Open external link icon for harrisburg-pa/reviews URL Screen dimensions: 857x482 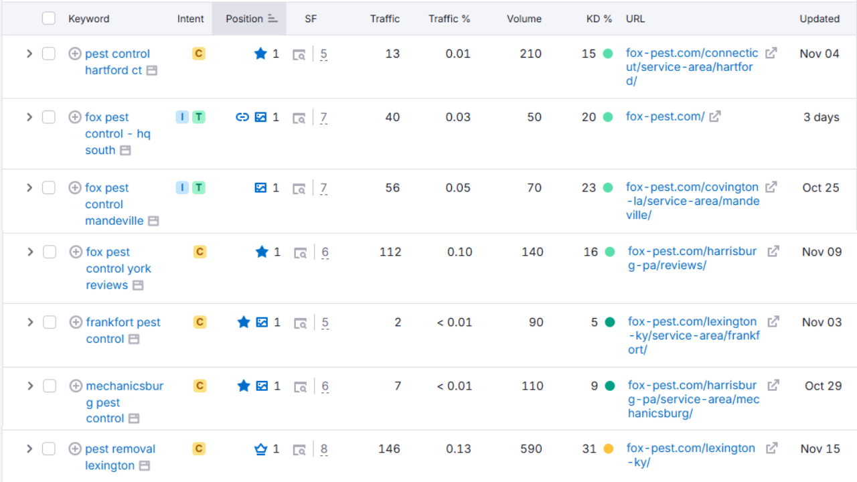pos(773,251)
